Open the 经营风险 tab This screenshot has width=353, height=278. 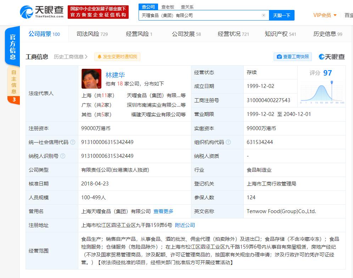click(x=139, y=34)
